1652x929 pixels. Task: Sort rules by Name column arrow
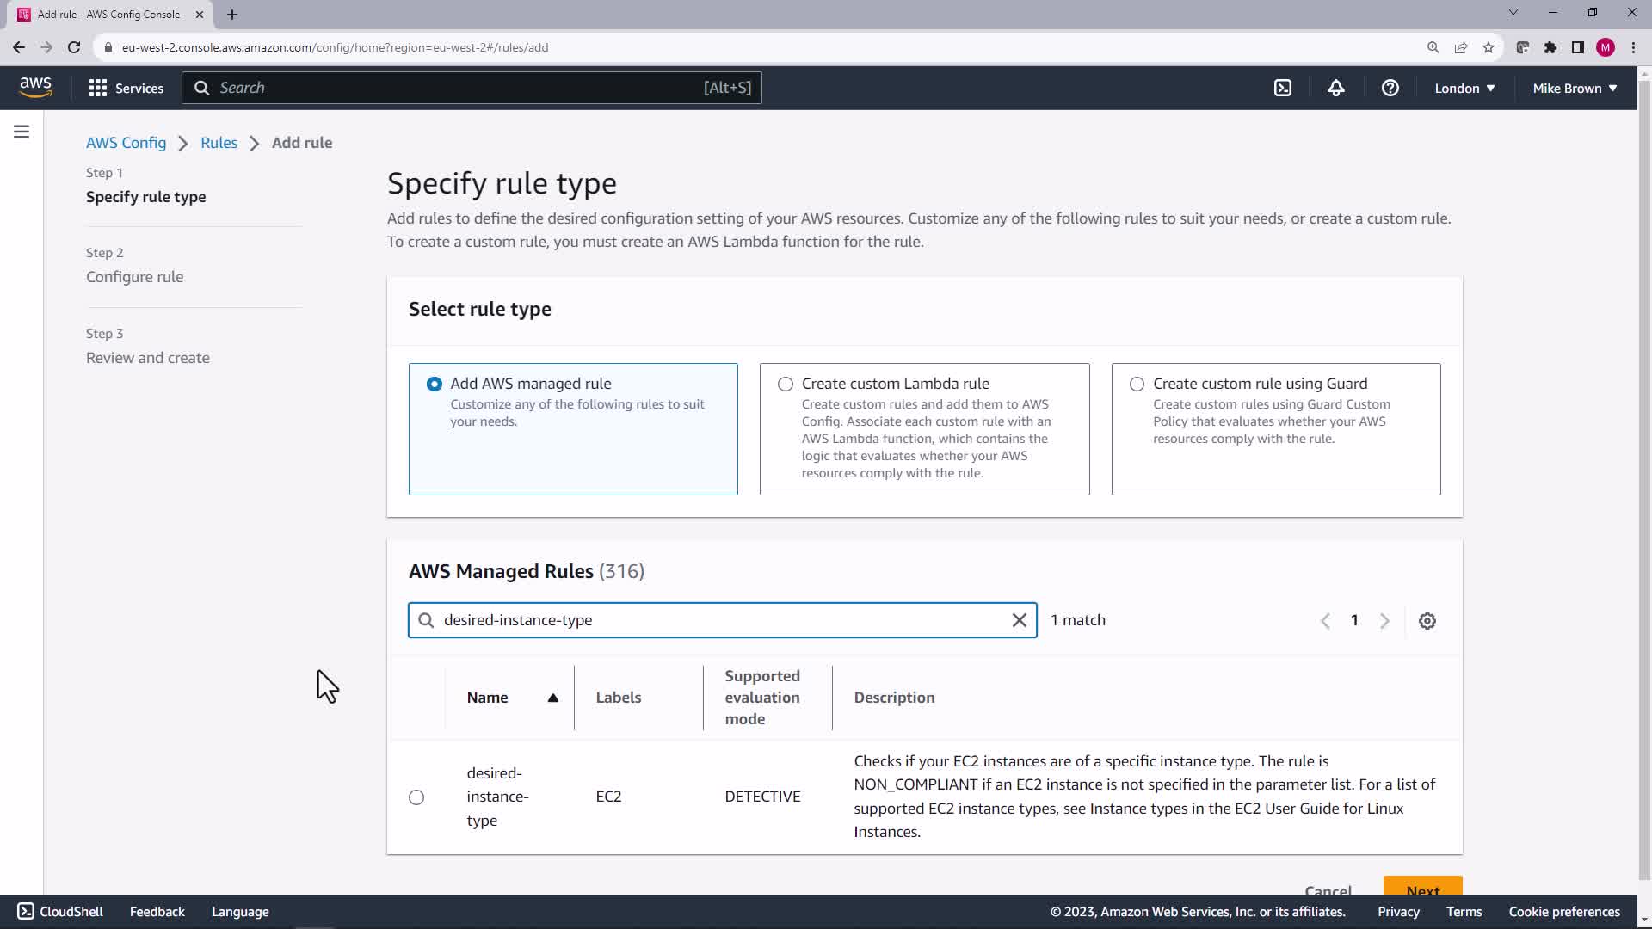point(552,698)
